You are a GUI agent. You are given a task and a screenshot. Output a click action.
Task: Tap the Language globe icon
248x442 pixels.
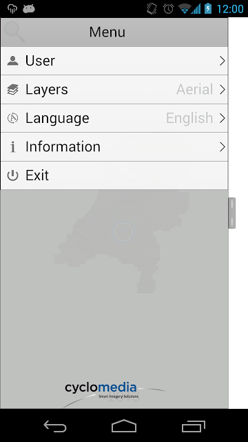(12, 118)
